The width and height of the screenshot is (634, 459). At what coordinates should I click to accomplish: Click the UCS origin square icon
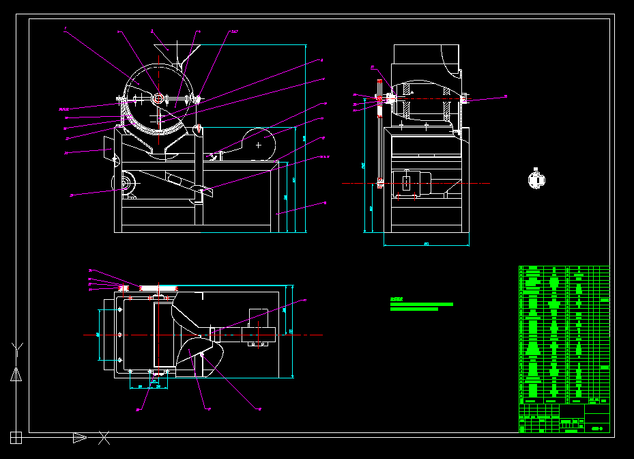click(16, 438)
